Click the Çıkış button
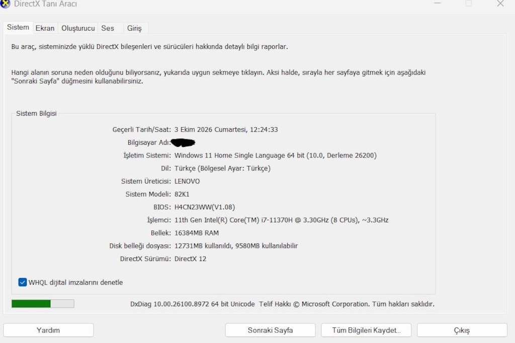Viewport: 515px width, 343px height. click(462, 330)
